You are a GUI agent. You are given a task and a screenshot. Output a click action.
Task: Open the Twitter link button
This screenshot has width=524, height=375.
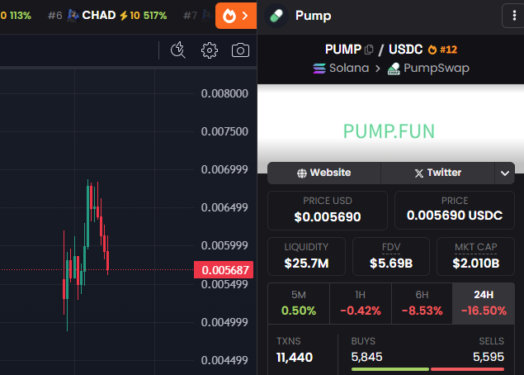(437, 173)
